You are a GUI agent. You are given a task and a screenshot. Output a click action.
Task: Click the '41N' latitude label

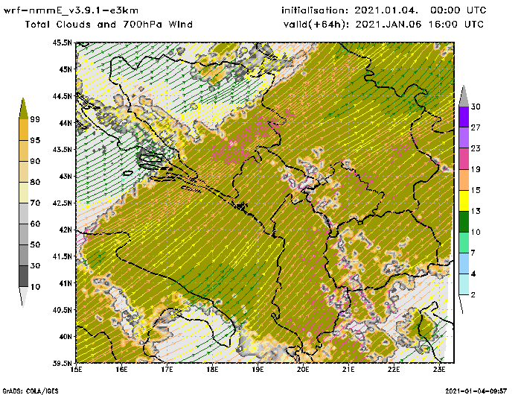coord(65,283)
